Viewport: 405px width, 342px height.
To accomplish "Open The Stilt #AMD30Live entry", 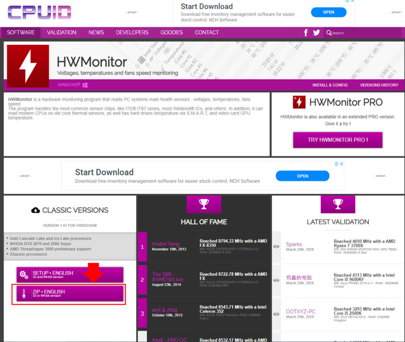I will click(168, 277).
